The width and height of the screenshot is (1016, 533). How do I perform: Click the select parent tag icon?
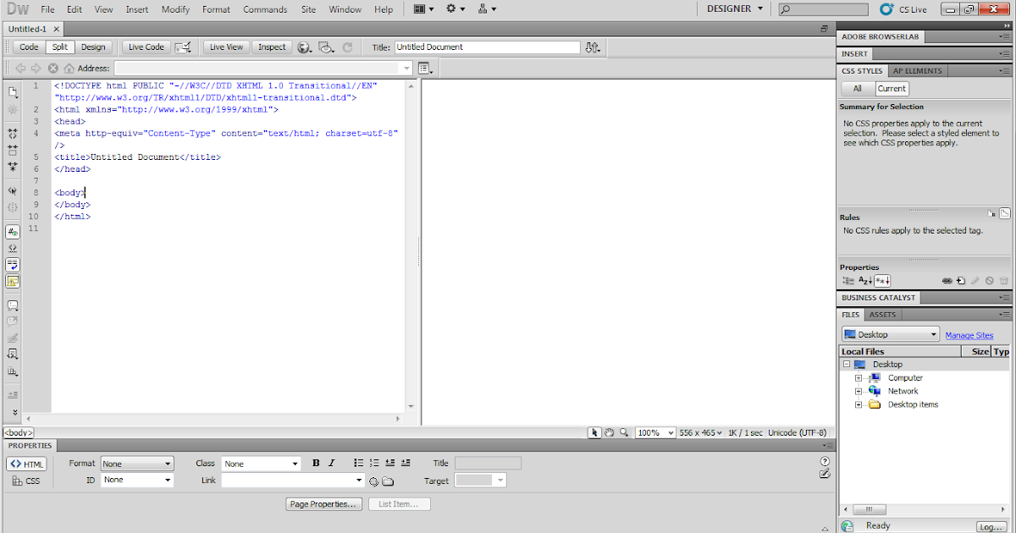tap(13, 190)
